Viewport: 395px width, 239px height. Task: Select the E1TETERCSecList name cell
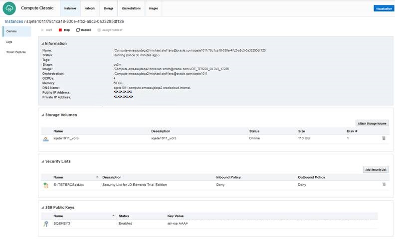[68, 185]
